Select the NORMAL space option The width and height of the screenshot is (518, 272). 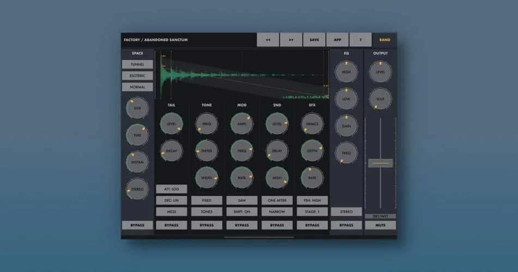(137, 87)
